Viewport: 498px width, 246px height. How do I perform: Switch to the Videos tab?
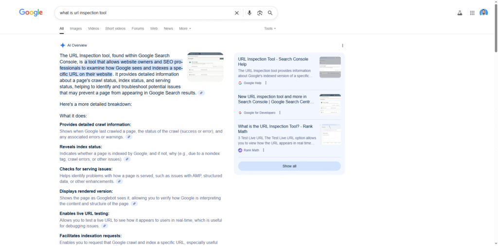coord(94,29)
